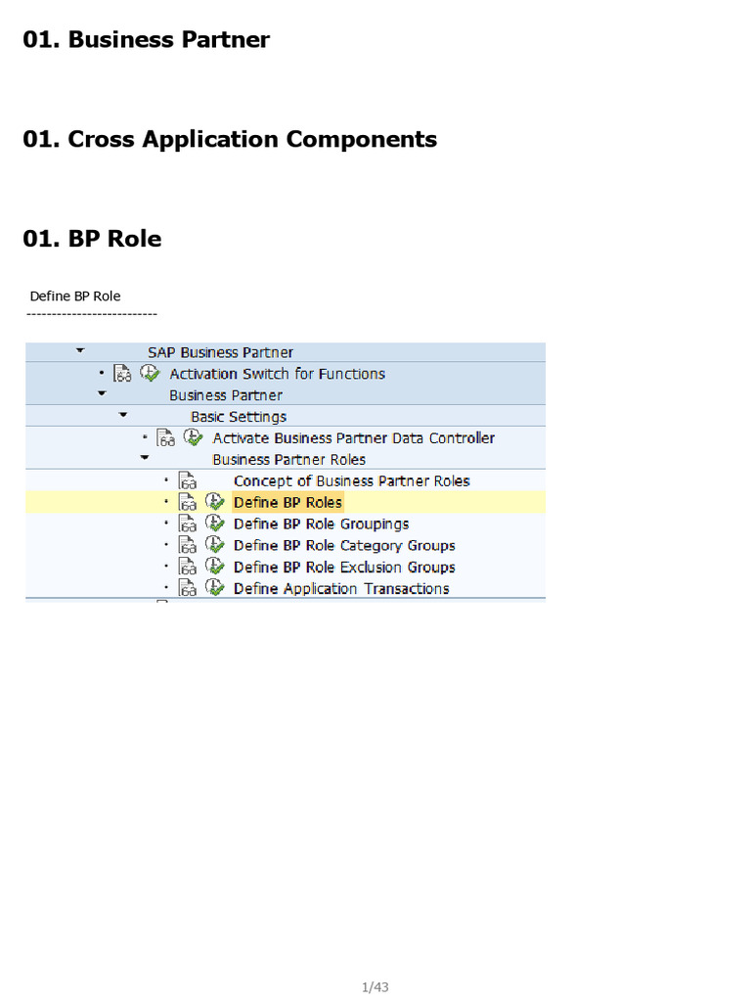Image resolution: width=751 pixels, height=1002 pixels.
Task: Select Define BP Role Category Groups entry
Action: pos(344,546)
